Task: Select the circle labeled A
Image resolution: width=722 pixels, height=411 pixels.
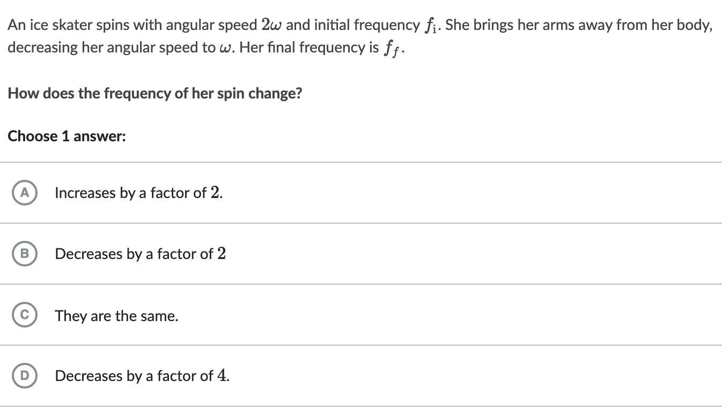Action: coord(24,193)
